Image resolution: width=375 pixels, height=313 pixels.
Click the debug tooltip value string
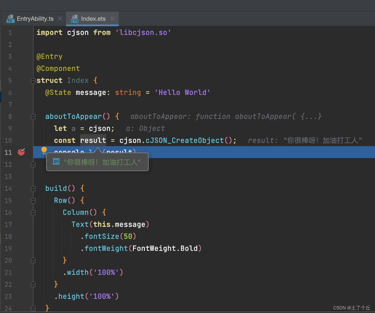[x=102, y=162]
